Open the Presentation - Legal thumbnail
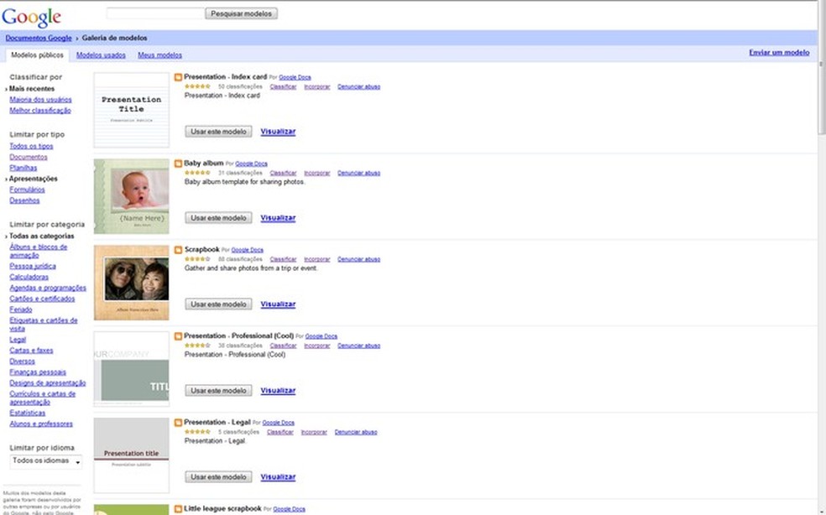 point(132,455)
